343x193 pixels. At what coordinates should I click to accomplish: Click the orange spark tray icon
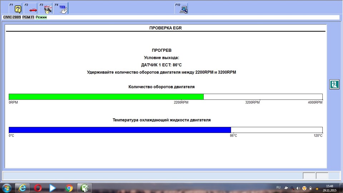coord(317,188)
